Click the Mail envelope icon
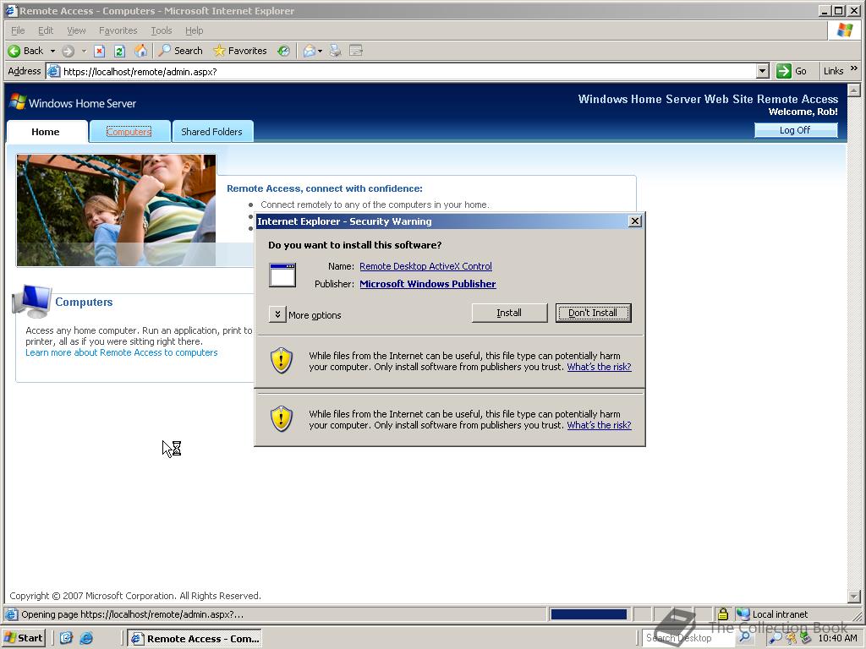The height and width of the screenshot is (649, 866). [310, 51]
